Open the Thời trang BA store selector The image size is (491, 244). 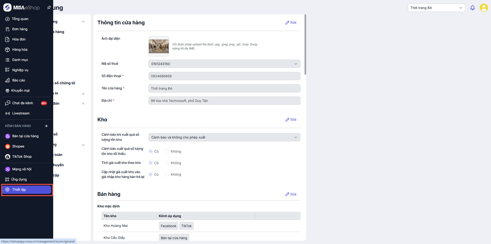tap(436, 8)
